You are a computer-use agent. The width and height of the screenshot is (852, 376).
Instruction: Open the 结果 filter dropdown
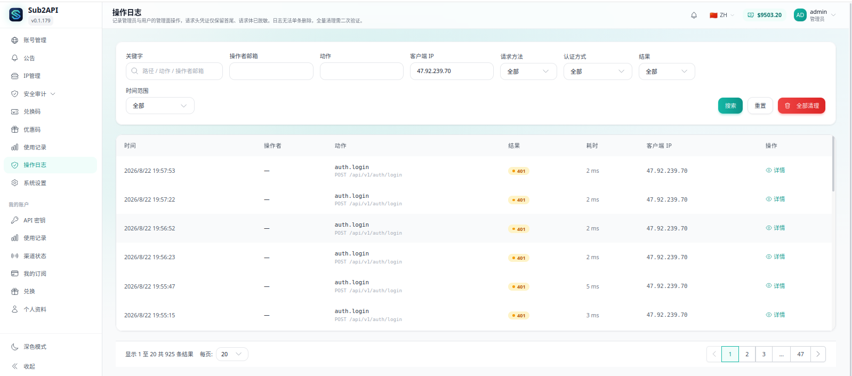666,71
